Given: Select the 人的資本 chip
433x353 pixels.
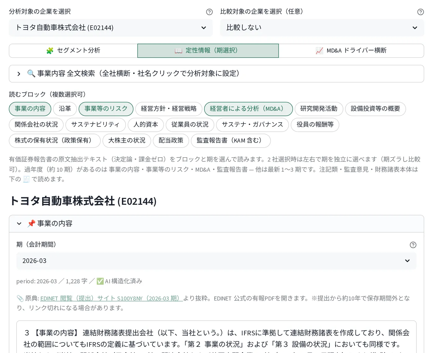Looking at the screenshot, I should tap(146, 125).
